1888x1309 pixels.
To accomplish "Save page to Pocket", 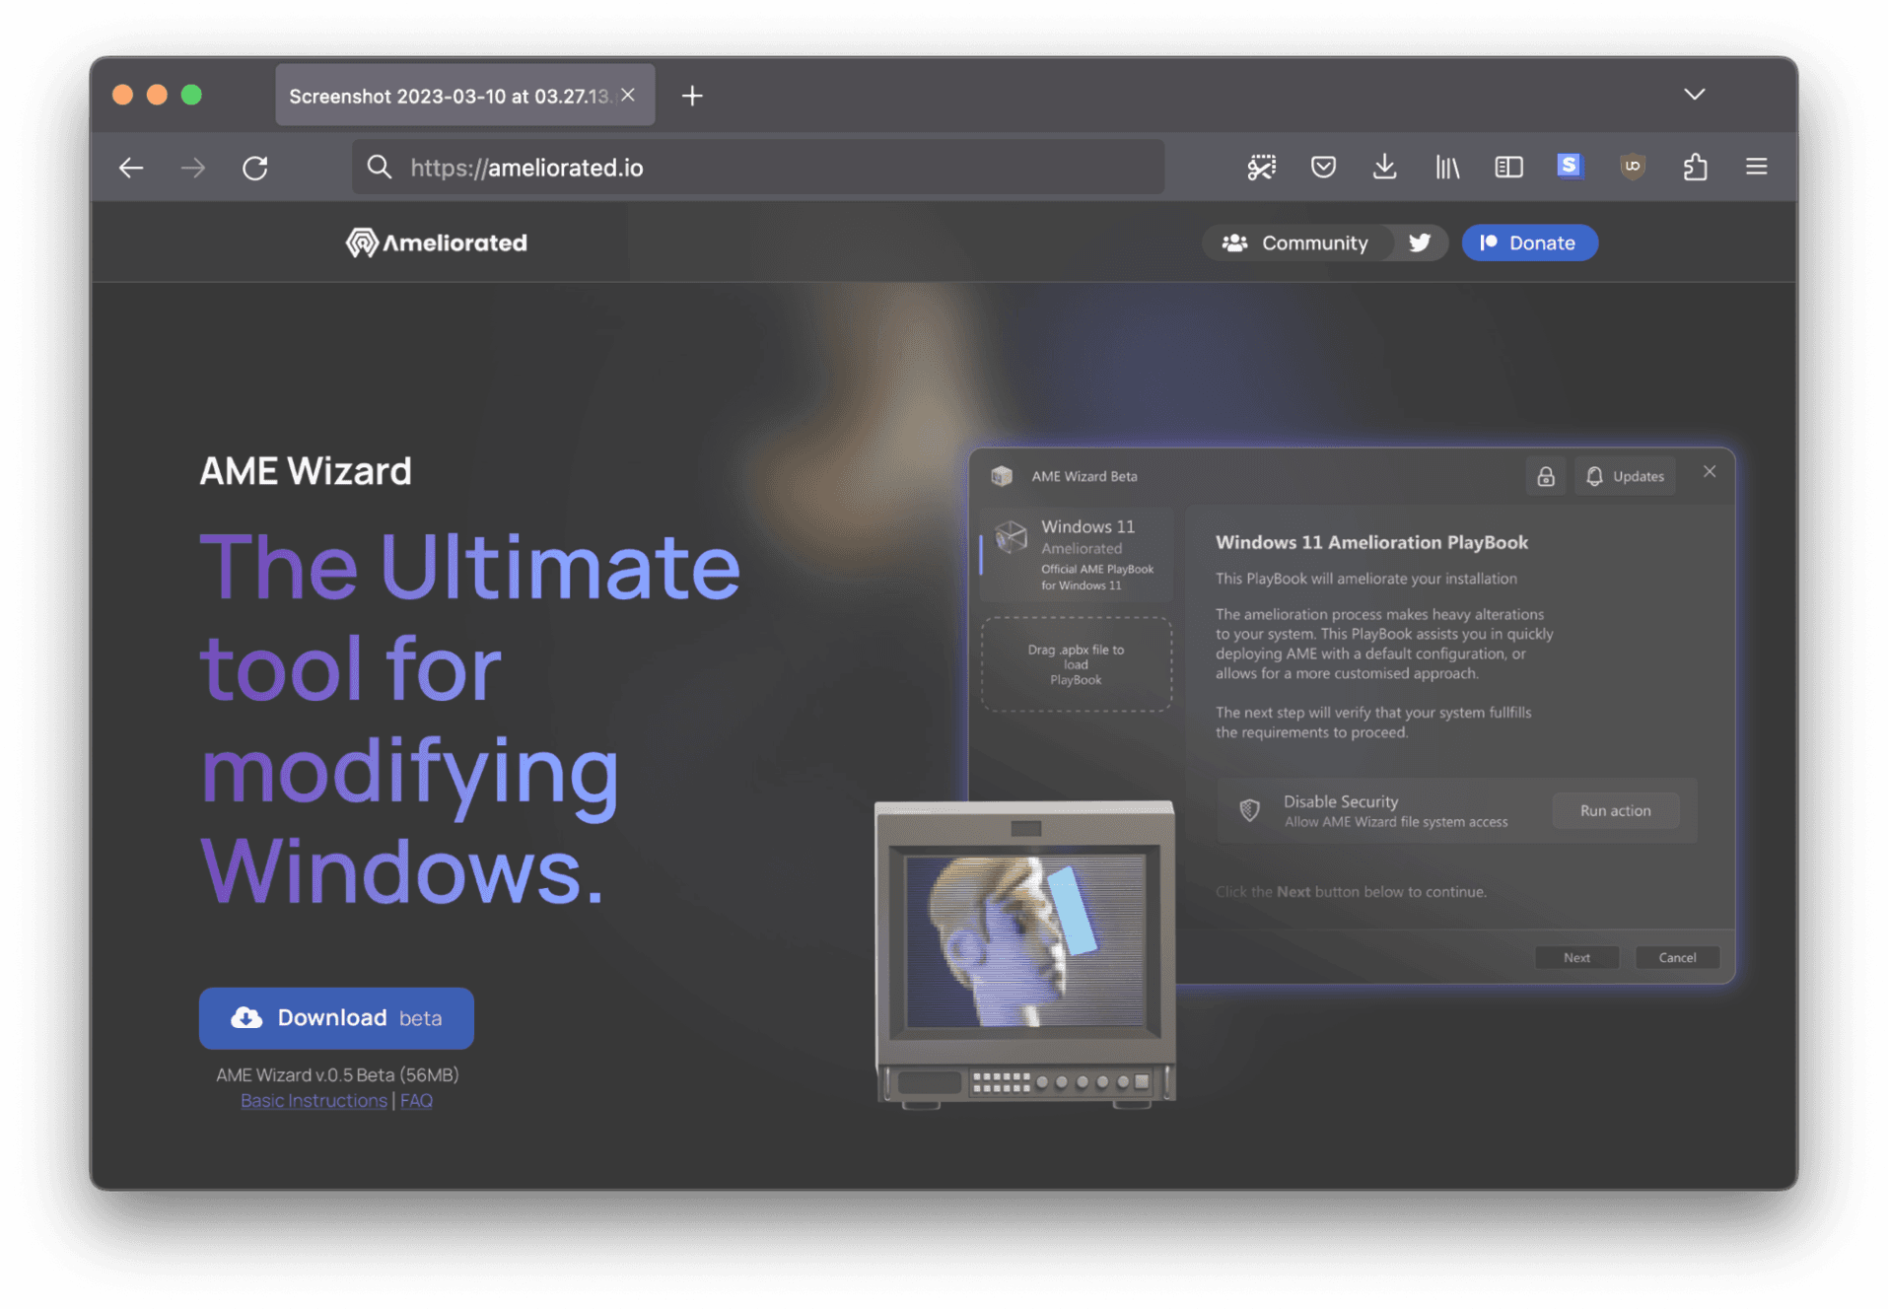I will point(1323,167).
